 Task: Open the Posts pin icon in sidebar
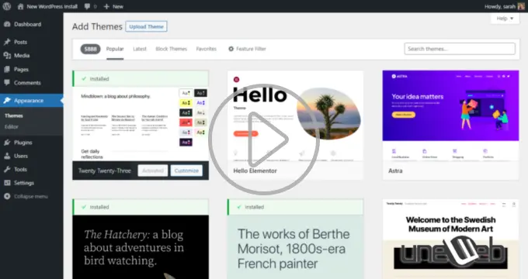[7, 42]
